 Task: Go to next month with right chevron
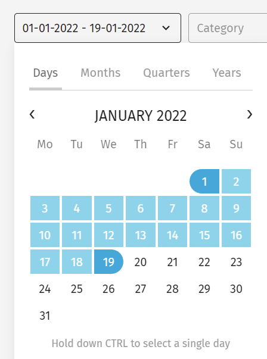tap(250, 114)
